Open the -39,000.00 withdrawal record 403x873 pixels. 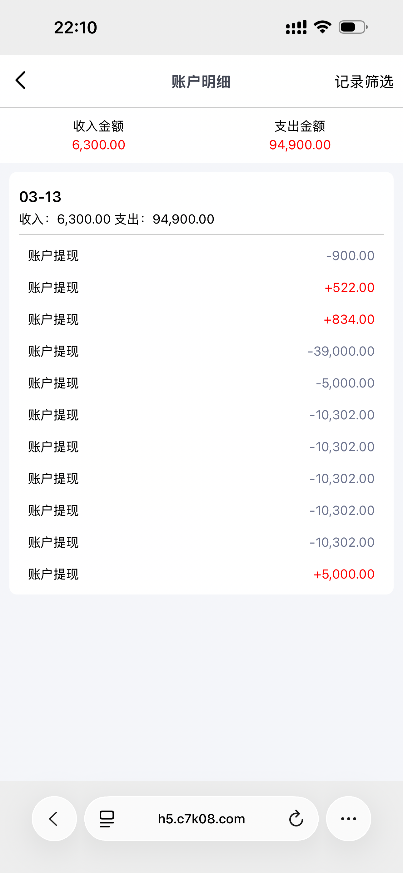(x=201, y=352)
